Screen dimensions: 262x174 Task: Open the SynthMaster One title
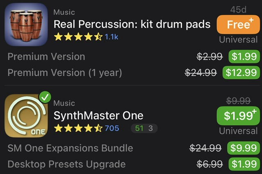98,115
